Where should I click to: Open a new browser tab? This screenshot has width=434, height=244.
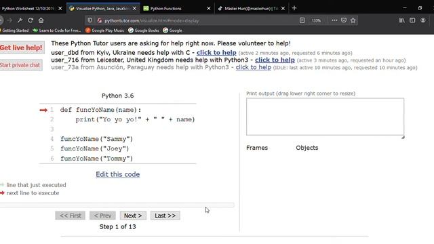[294, 8]
